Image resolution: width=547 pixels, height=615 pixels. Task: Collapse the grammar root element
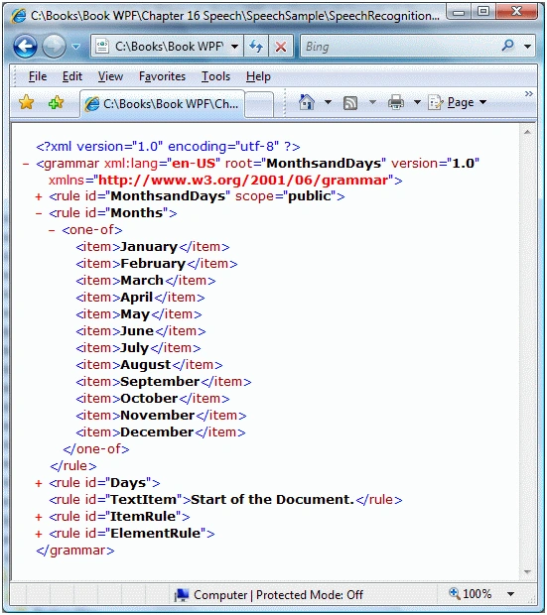(x=26, y=164)
